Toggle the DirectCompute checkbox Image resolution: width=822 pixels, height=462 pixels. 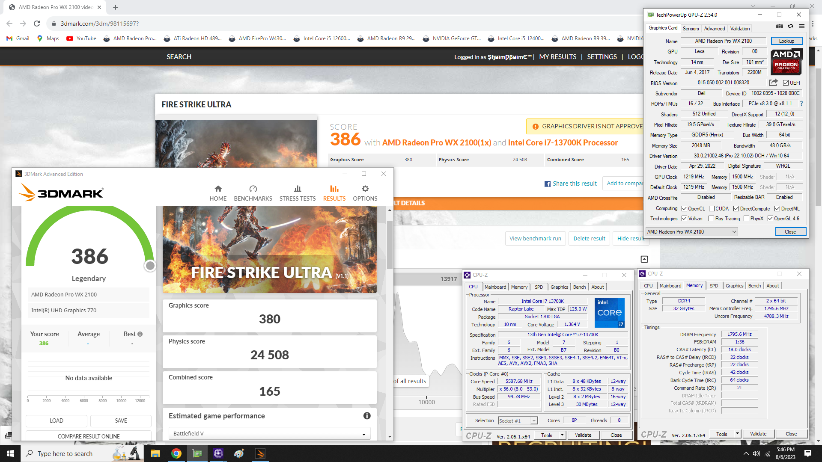coord(736,209)
